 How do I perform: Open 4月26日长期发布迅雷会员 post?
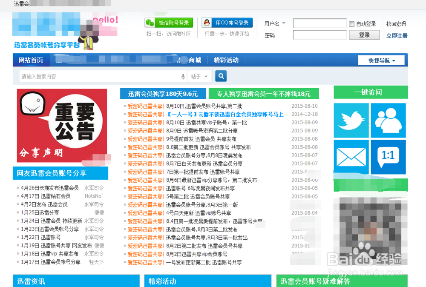click(50, 188)
